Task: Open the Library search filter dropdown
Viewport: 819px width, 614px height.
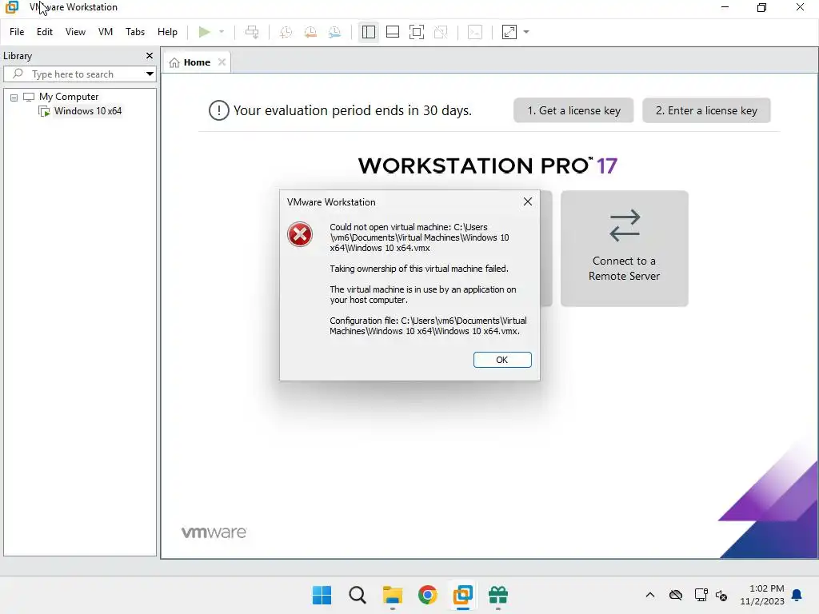Action: (x=150, y=74)
